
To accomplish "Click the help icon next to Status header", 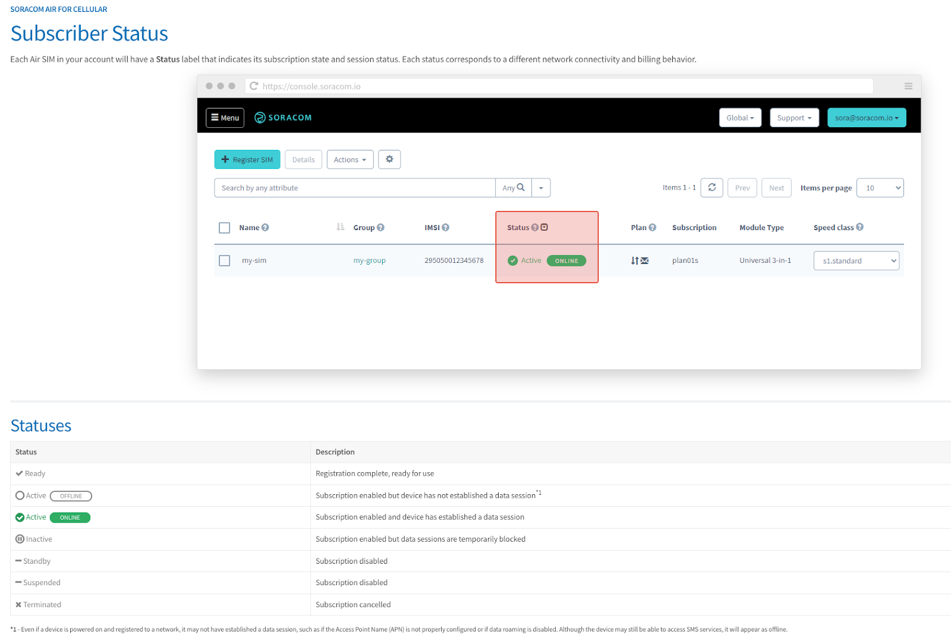I will point(535,227).
